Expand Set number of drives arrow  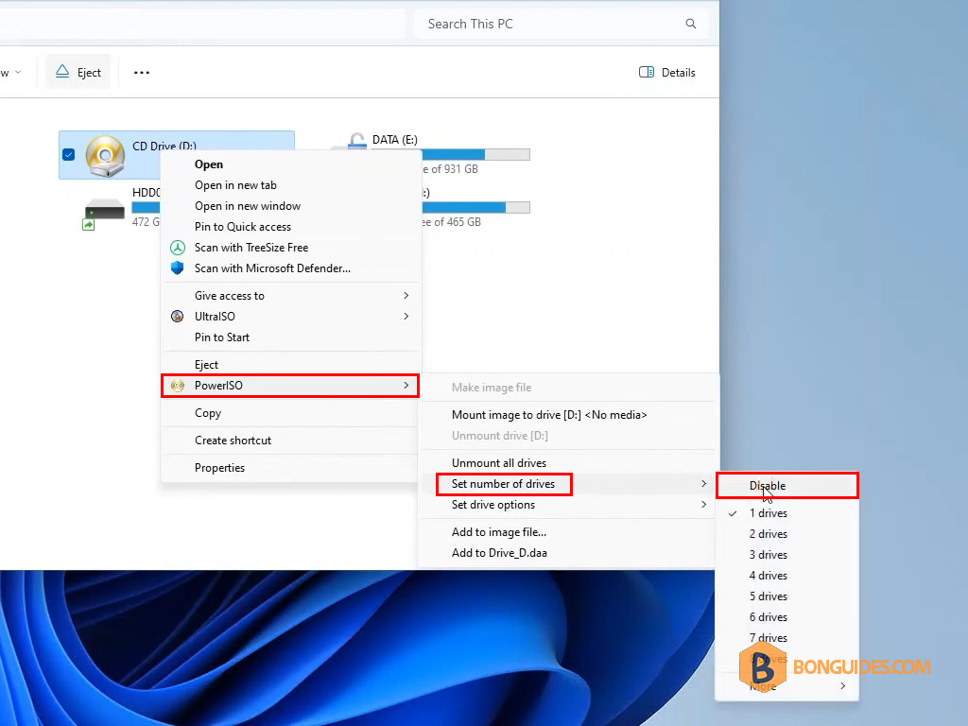point(703,483)
